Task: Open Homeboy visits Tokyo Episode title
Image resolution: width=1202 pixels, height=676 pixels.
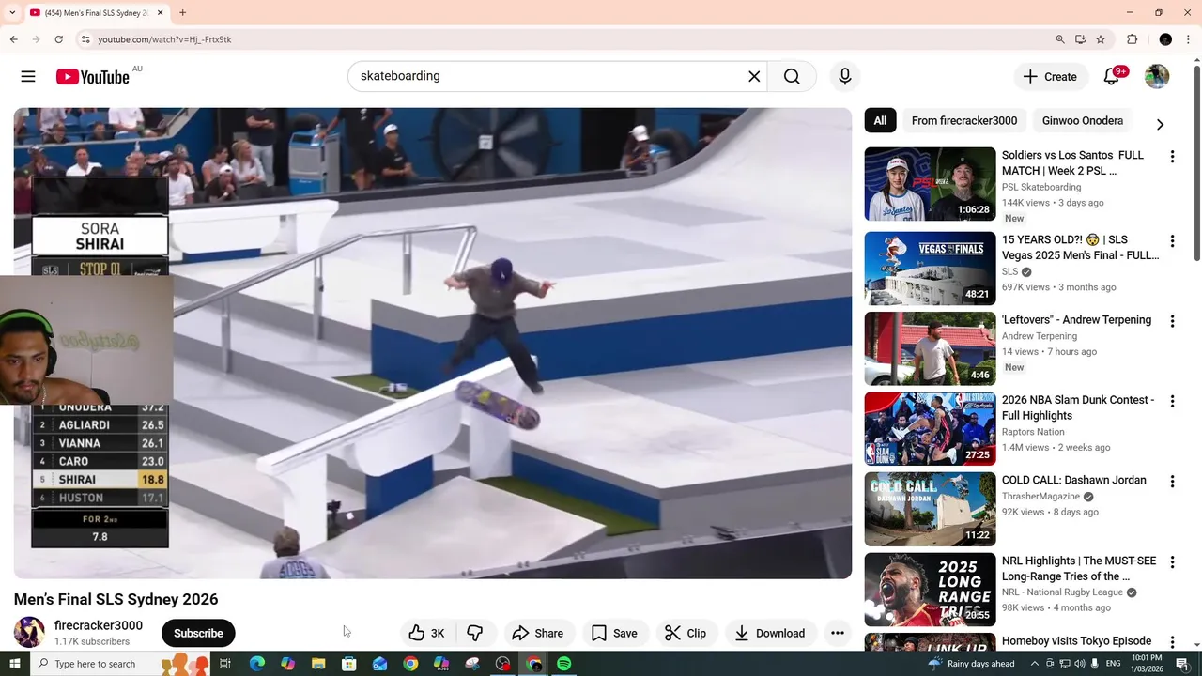Action: (x=1076, y=641)
